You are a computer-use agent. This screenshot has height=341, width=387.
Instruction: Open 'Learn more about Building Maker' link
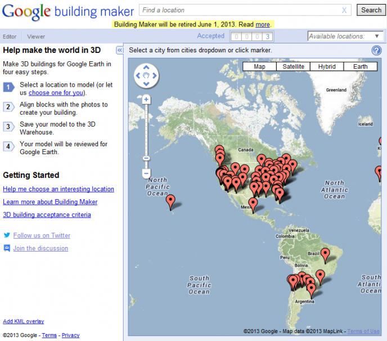click(x=50, y=202)
